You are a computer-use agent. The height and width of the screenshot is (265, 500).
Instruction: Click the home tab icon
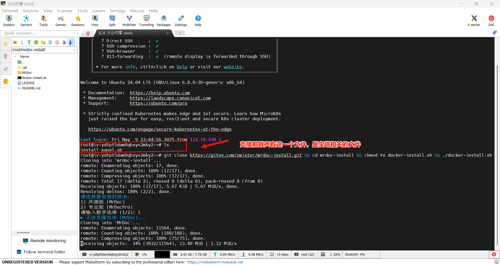coord(88,33)
